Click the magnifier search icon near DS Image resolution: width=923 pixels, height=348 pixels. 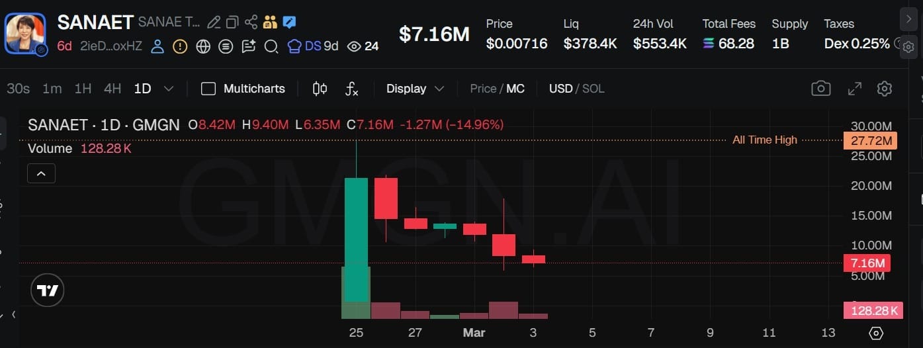(x=271, y=46)
